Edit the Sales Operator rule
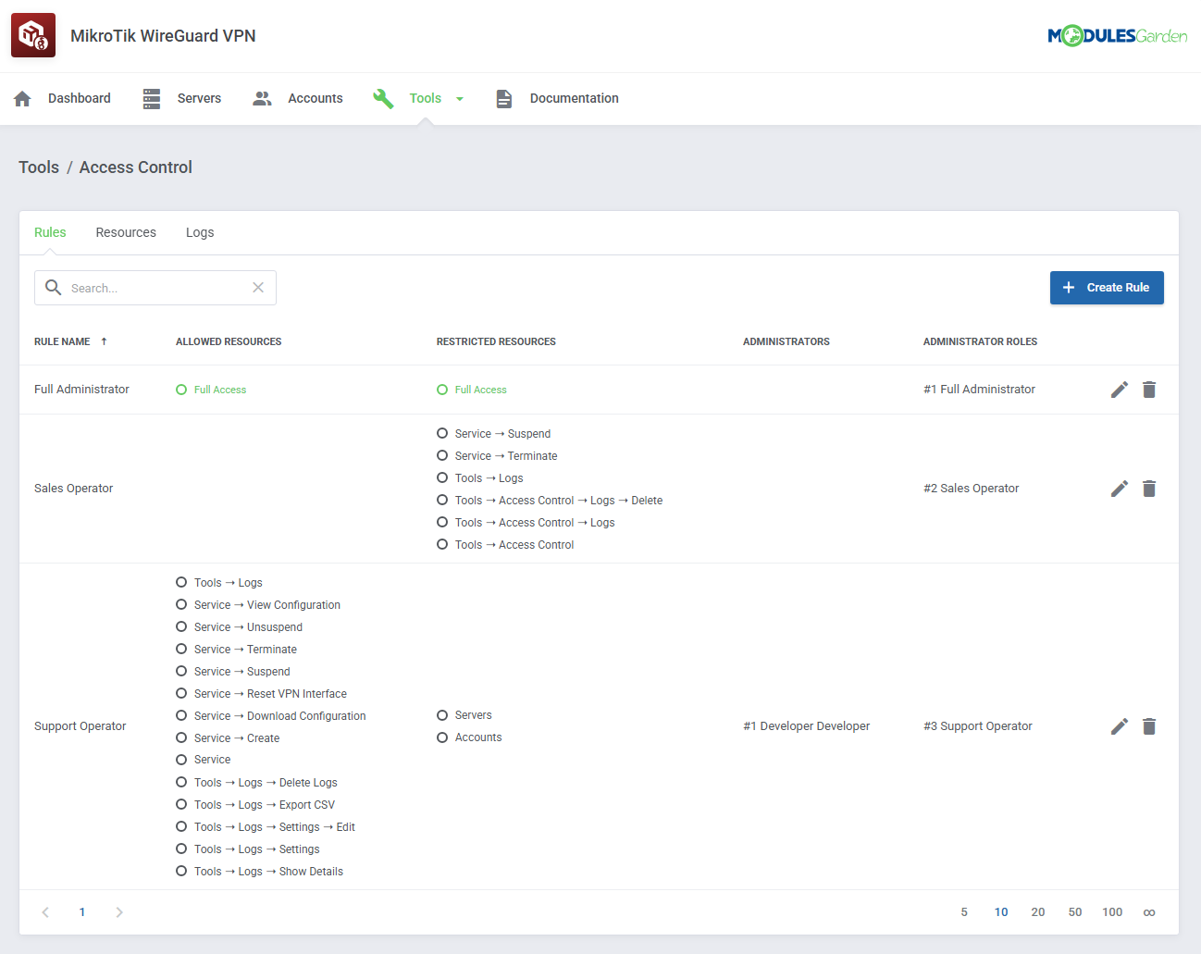 [1120, 489]
